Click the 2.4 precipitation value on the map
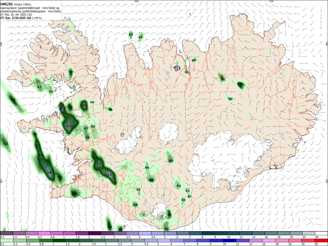The width and height of the screenshot is (328, 246). pyautogui.click(x=40, y=155)
